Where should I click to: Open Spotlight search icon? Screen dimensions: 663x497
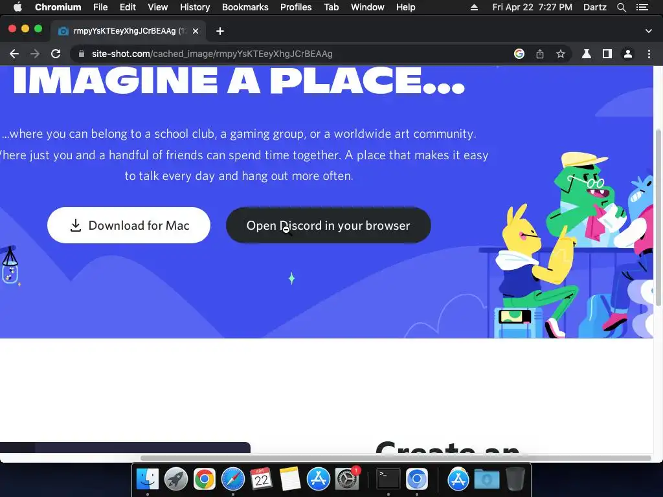tap(622, 7)
